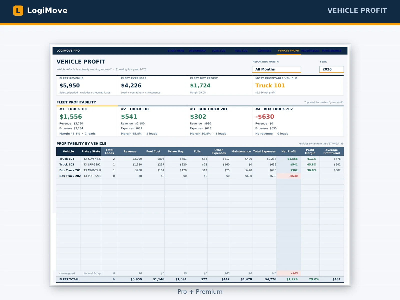Image resolution: width=400 pixels, height=300 pixels.
Task: Click the #1 Truck 101 card profit $1,556
Action: pyautogui.click(x=71, y=117)
